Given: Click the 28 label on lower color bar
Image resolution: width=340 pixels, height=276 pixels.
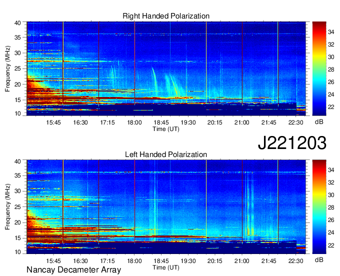Looking at the screenshot, I should [331, 207].
